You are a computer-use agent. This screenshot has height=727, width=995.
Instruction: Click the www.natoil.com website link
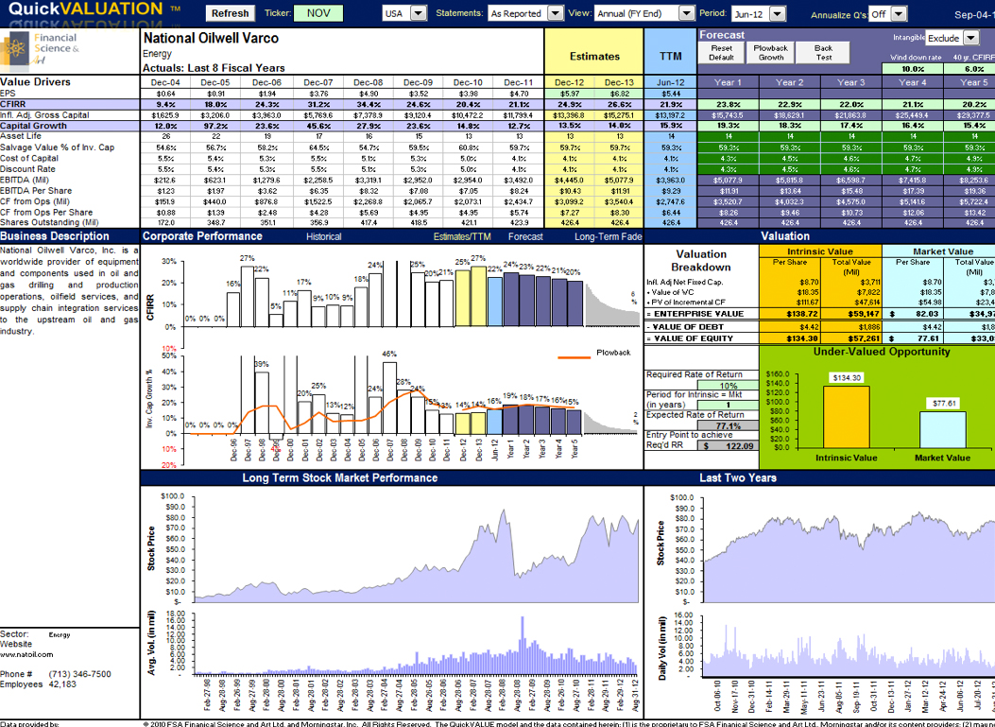(x=26, y=654)
